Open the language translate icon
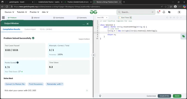The height and width of the screenshot is (99, 187). [169, 12]
